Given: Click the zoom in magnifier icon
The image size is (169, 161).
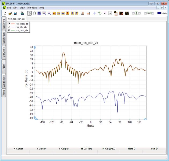Looking at the screenshot, I should pyautogui.click(x=44, y=13).
